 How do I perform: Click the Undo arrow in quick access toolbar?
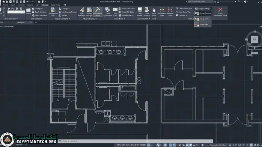tap(27, 1)
